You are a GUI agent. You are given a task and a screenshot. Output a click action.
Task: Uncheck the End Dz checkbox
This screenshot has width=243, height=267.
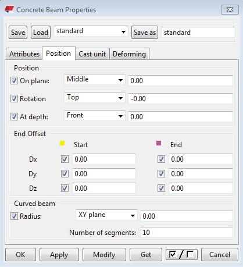[161, 188]
